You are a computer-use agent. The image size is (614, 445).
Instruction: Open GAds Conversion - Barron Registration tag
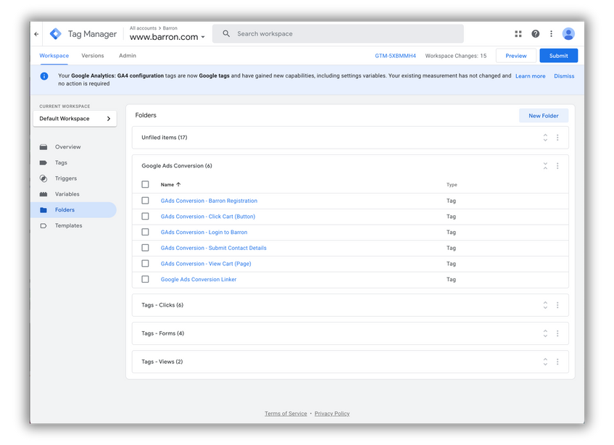coord(209,201)
